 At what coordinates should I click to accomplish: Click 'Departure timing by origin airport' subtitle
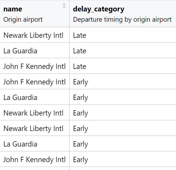122,19
